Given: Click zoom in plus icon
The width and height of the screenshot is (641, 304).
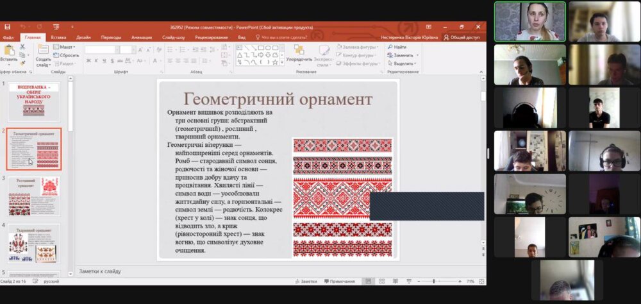Looking at the screenshot, I should tap(460, 282).
